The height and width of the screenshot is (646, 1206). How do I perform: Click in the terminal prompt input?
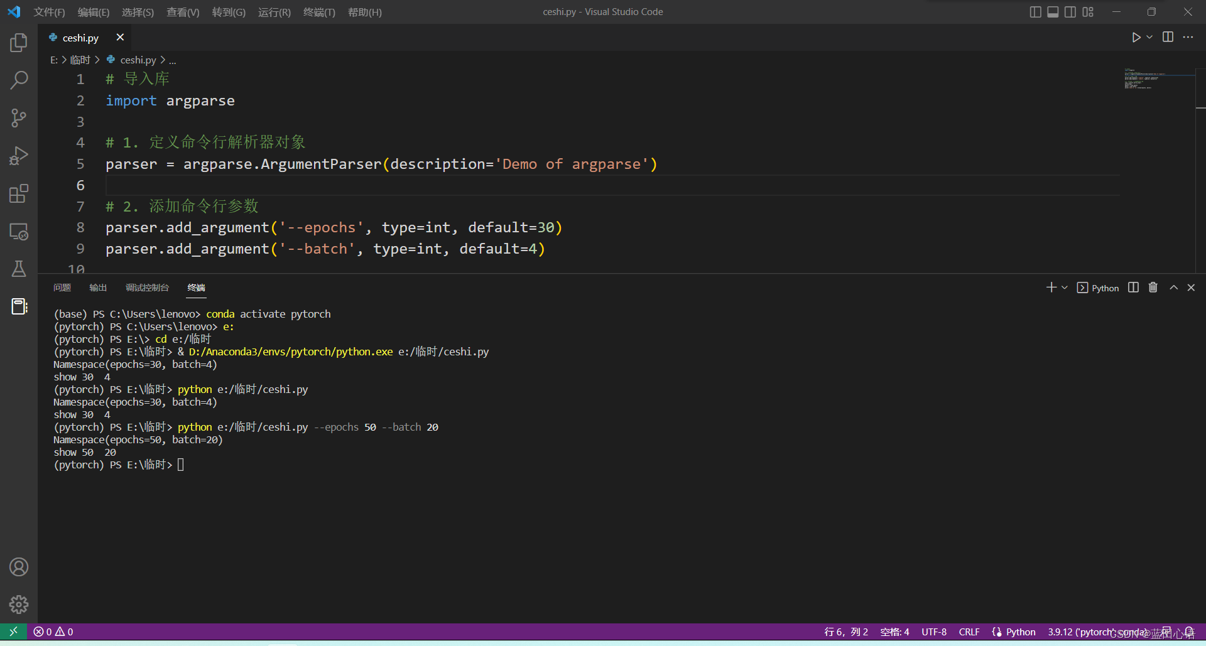pos(181,465)
